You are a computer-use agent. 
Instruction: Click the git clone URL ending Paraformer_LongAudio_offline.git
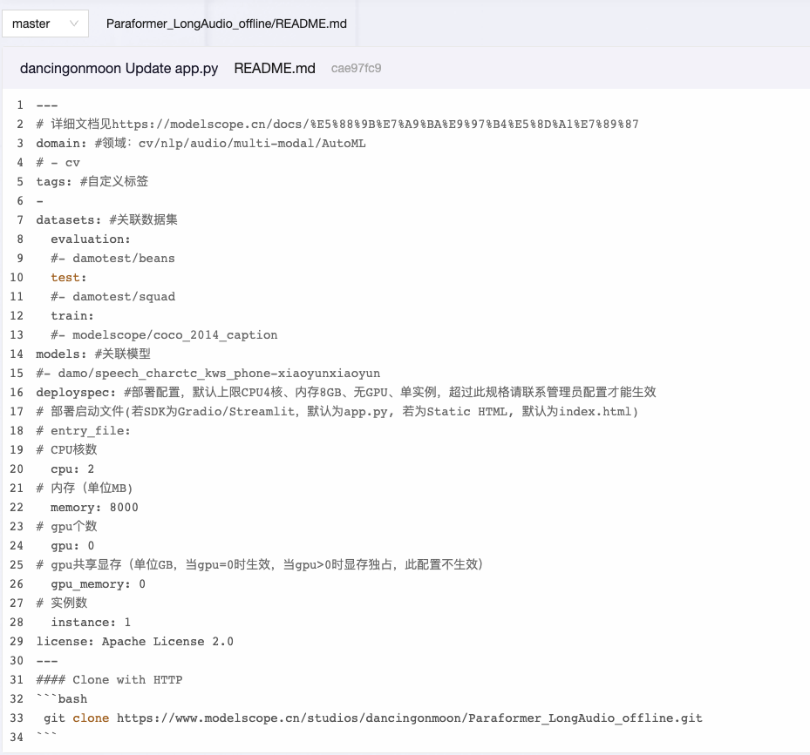pyautogui.click(x=409, y=718)
